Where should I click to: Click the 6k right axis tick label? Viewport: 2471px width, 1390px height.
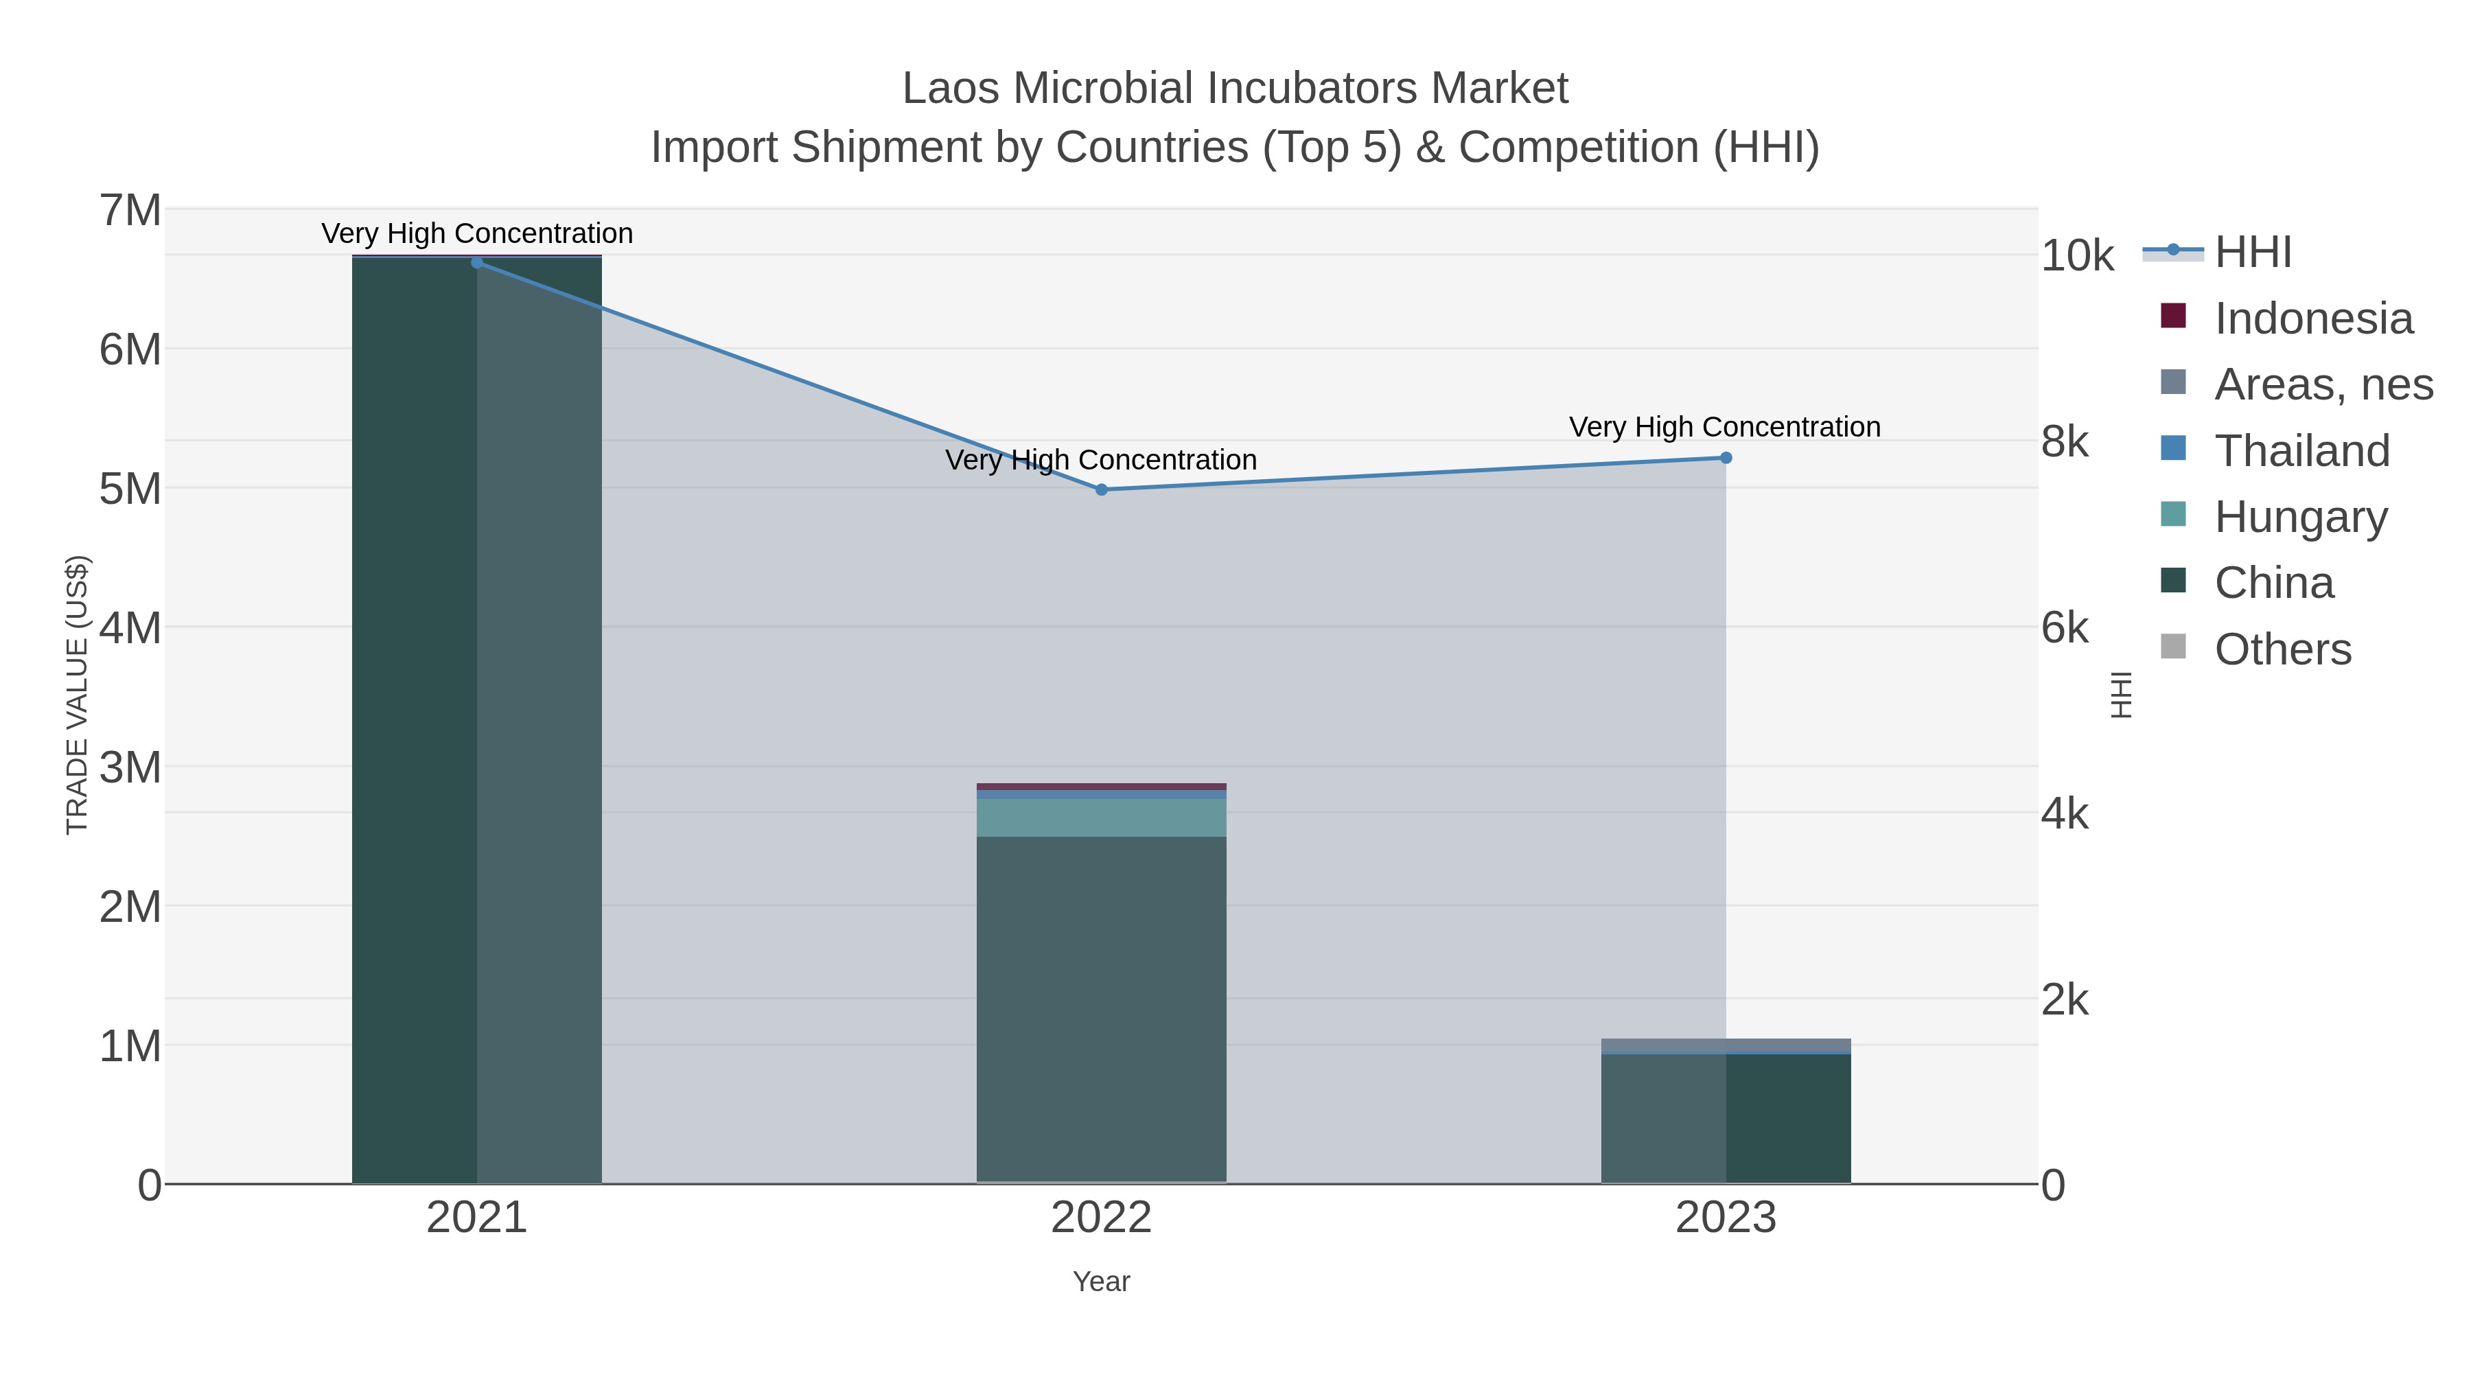point(2065,627)
